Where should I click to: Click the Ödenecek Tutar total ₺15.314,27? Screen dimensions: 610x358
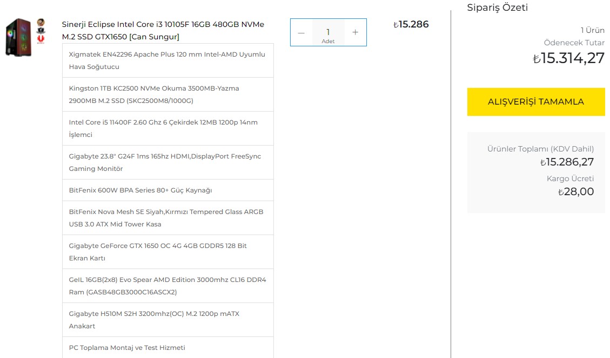tap(568, 58)
